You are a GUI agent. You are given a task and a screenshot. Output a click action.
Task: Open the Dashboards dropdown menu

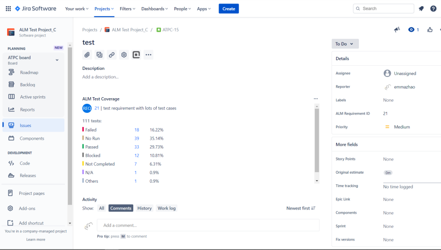pyautogui.click(x=155, y=9)
